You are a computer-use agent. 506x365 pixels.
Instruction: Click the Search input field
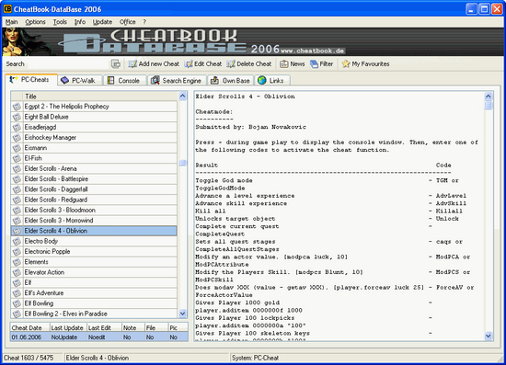pos(68,63)
